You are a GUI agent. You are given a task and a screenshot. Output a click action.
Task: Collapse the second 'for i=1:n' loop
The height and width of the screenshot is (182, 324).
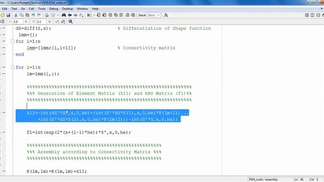pos(12,67)
